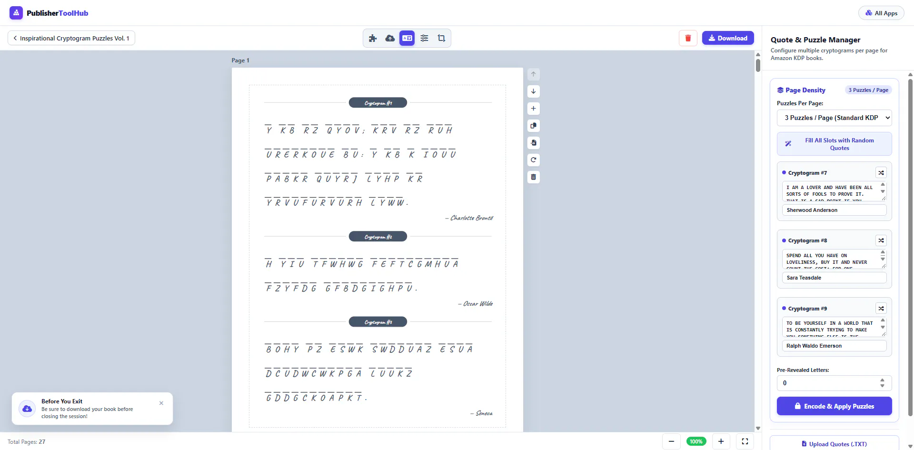
Task: Click the Download button
Action: 728,38
